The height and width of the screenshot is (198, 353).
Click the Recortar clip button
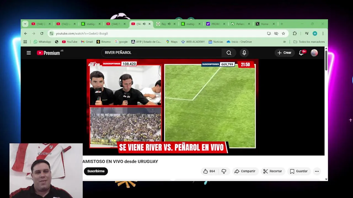pos(272,171)
